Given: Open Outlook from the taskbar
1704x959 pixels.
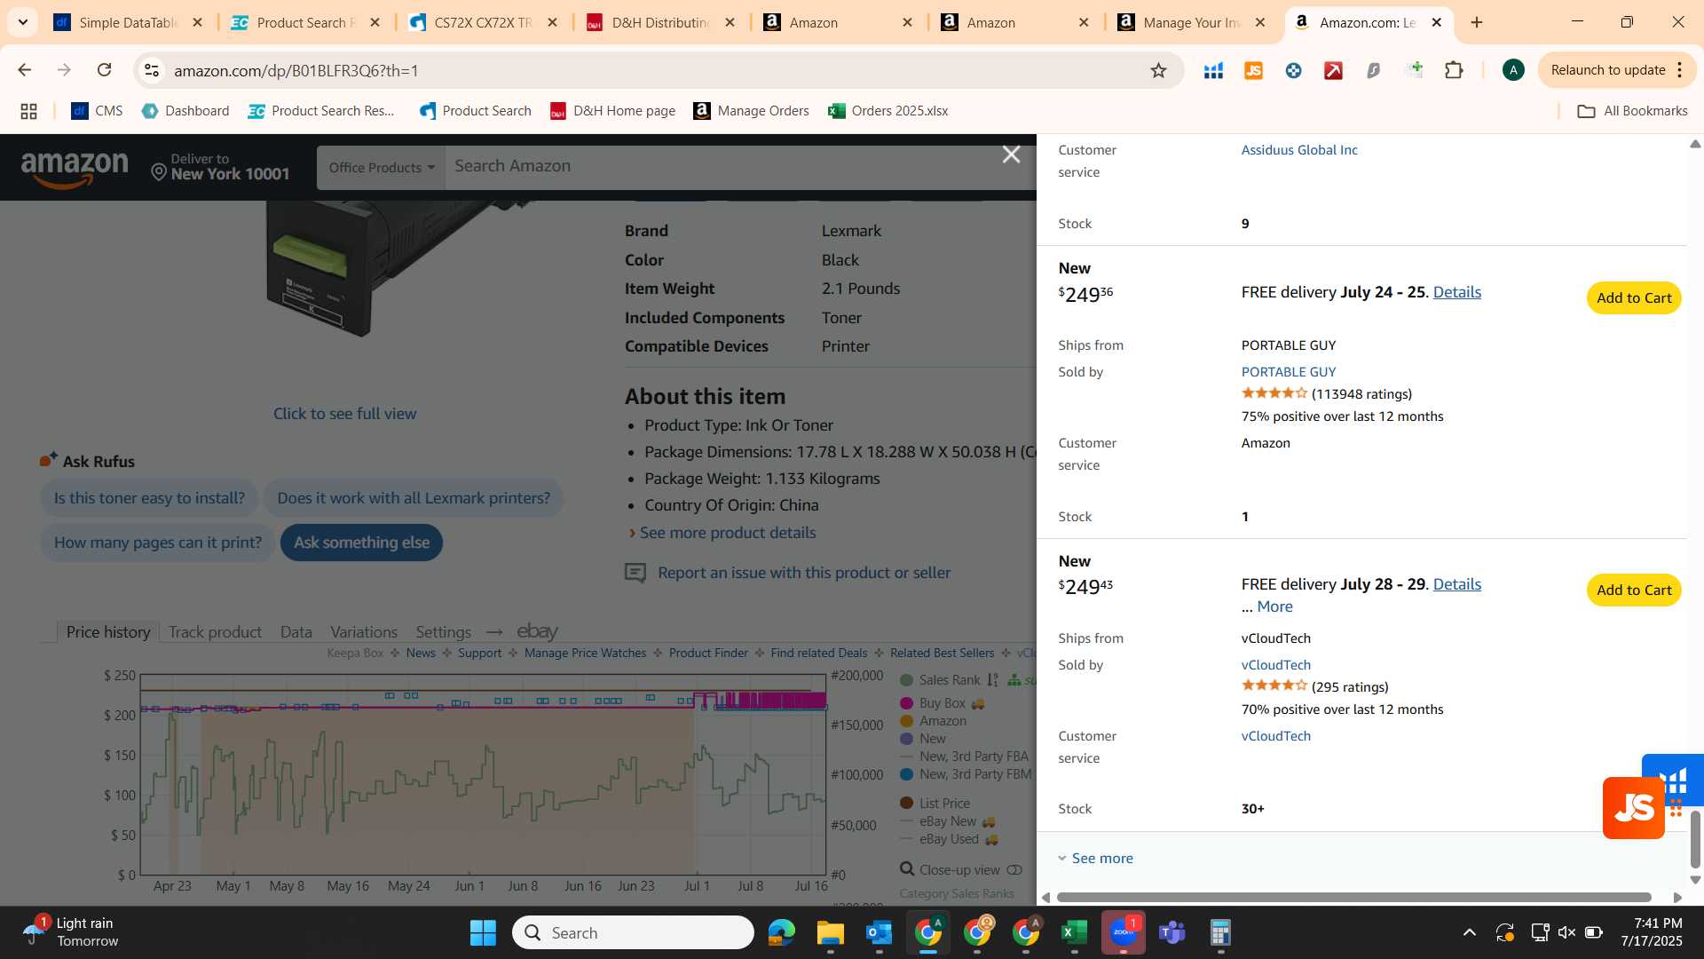Looking at the screenshot, I should (879, 932).
